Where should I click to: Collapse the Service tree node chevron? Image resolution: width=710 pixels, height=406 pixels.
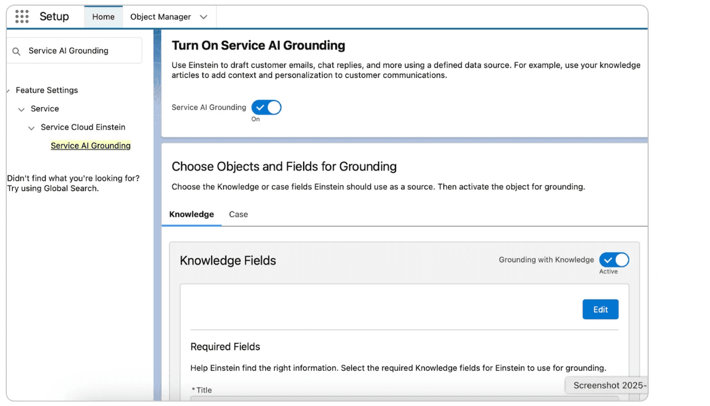tap(22, 109)
